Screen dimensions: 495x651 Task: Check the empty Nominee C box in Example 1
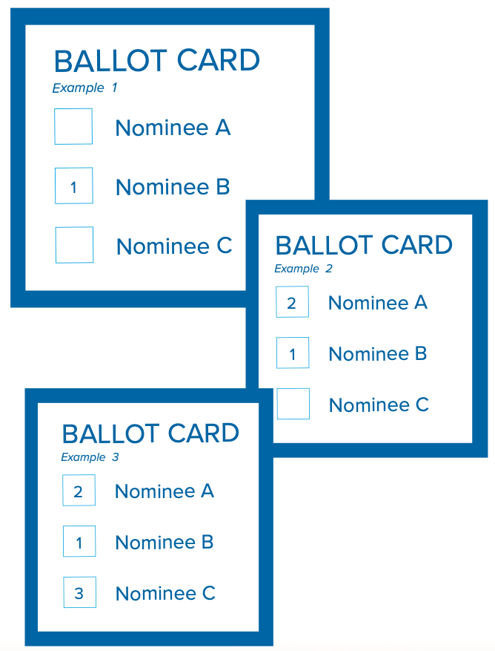(75, 245)
